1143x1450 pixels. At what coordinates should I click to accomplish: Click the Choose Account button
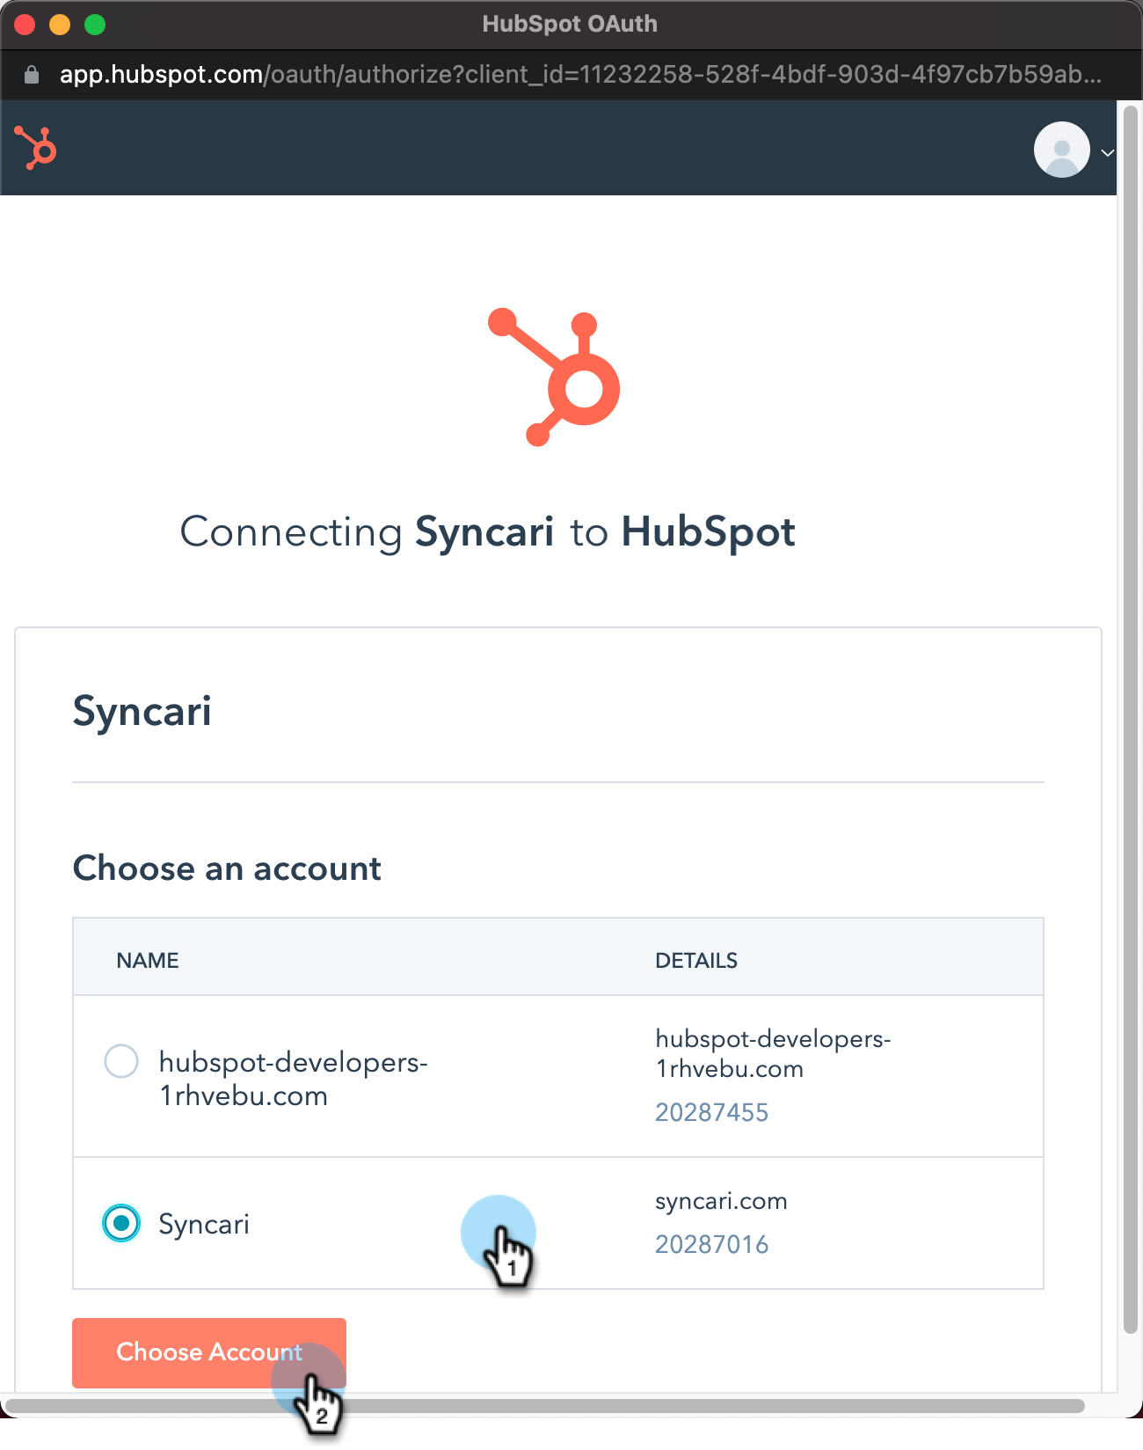click(209, 1352)
